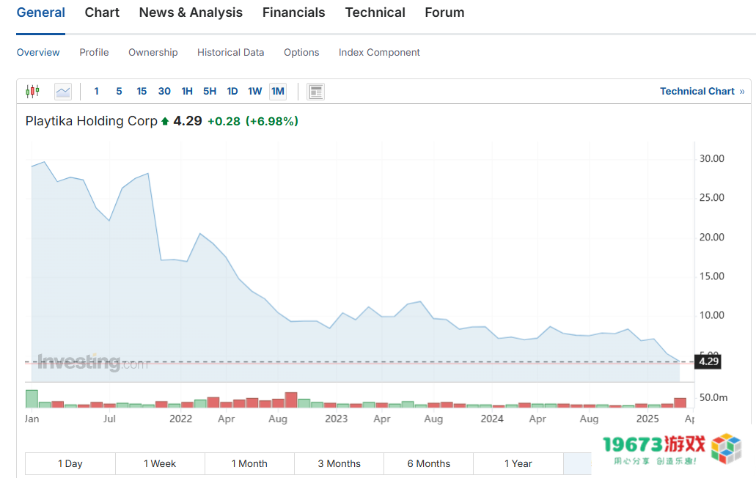Show the 6 Months chart range
This screenshot has width=756, height=478.
click(x=429, y=463)
